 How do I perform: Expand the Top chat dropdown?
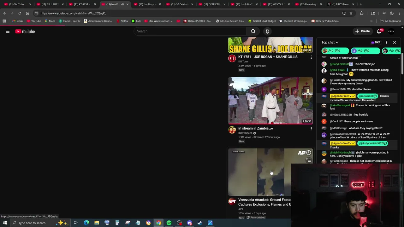pos(330,42)
